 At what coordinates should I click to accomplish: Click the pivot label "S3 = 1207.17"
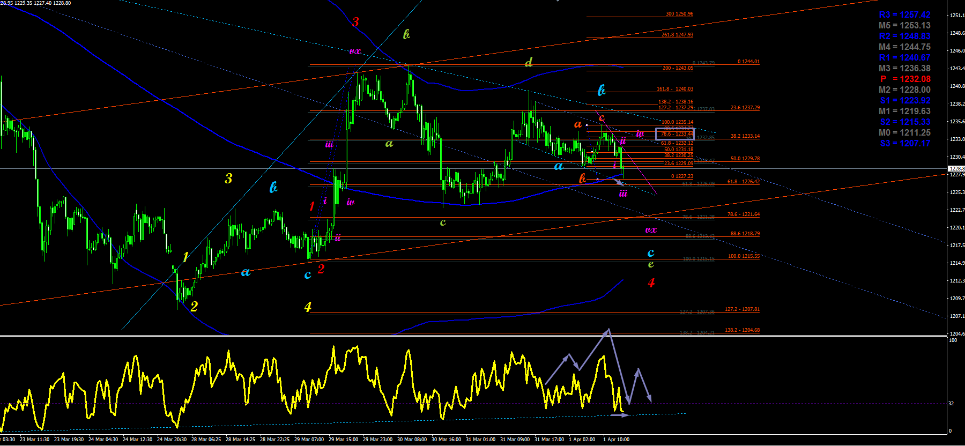(x=904, y=144)
